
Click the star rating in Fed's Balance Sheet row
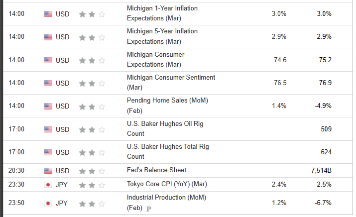92,170
